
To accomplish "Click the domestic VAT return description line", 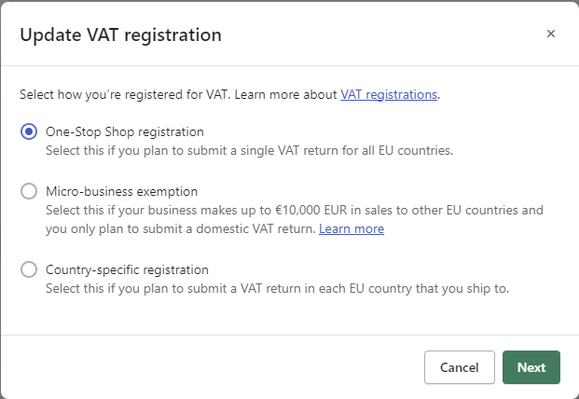I will [181, 228].
